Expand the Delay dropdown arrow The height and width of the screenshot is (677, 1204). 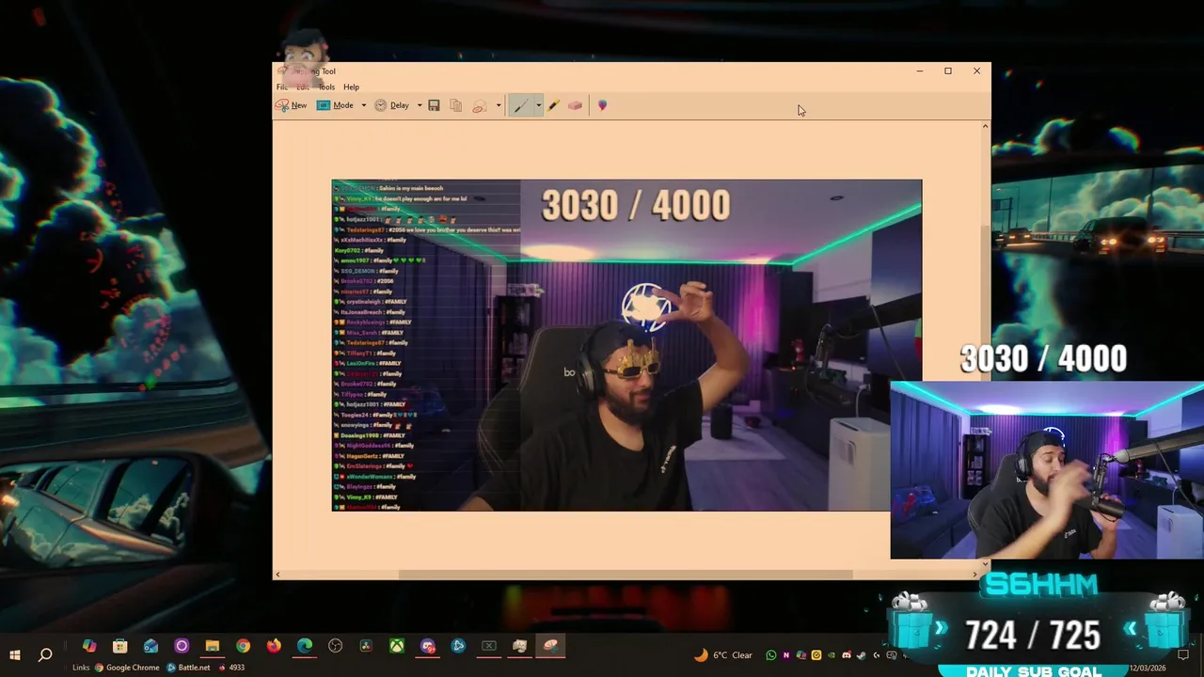pyautogui.click(x=420, y=105)
